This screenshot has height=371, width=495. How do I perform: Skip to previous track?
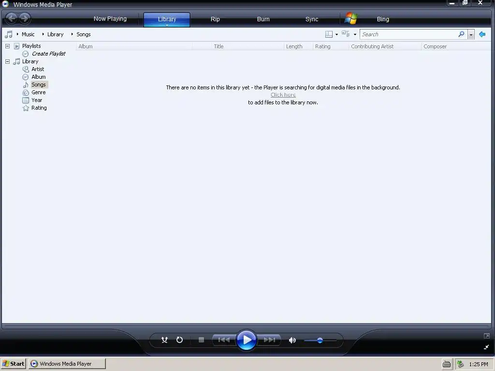pyautogui.click(x=224, y=340)
